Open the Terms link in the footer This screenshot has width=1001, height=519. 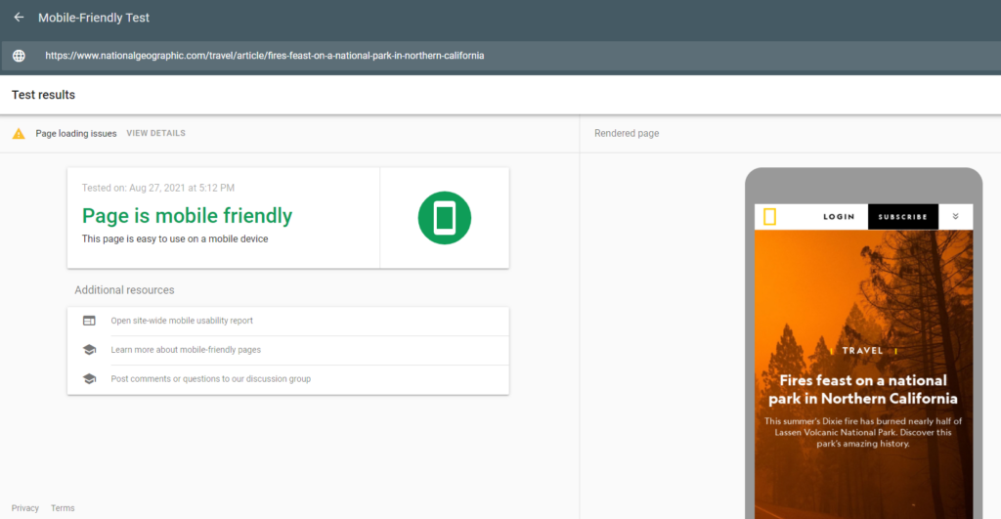(63, 508)
